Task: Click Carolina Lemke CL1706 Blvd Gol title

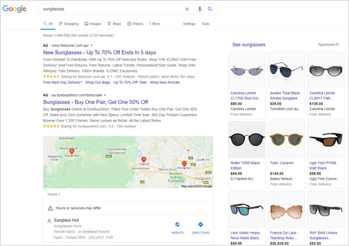Action: coord(245,95)
